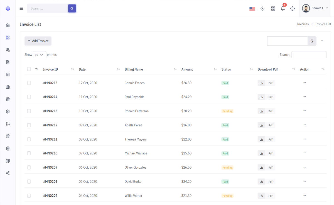Viewport: 334px width, 205px height.
Task: Select the checkbox for invoice #MN0215
Action: pyautogui.click(x=29, y=83)
